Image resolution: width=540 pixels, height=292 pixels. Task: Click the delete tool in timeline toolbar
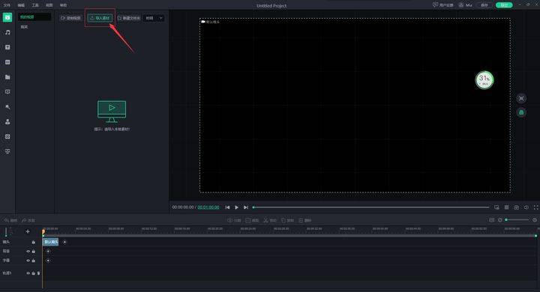pyautogui.click(x=305, y=220)
